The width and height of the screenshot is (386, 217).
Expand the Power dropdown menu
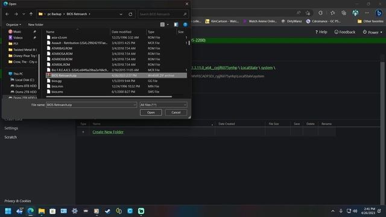373,32
